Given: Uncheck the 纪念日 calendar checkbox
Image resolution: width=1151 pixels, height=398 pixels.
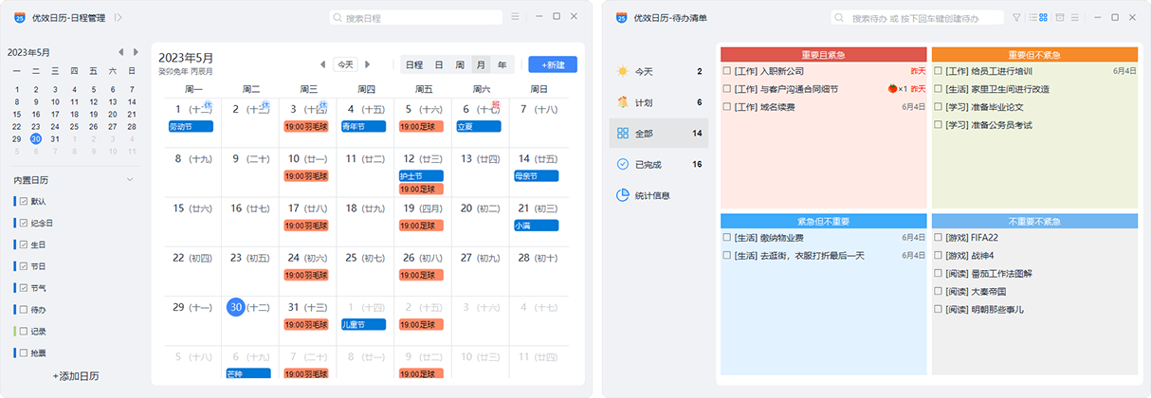Looking at the screenshot, I should (24, 223).
